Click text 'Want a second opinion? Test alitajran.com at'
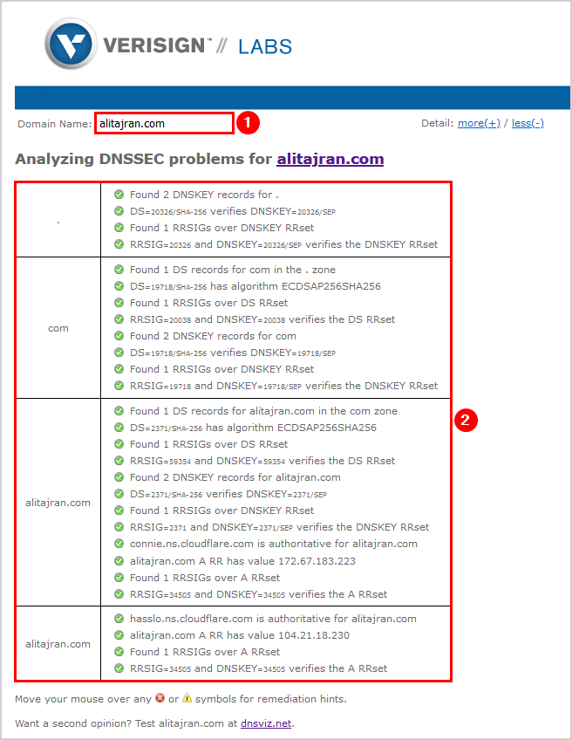 (126, 723)
